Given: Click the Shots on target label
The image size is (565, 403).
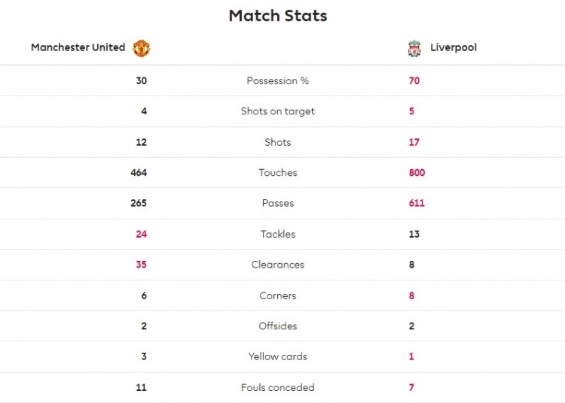Looking at the screenshot, I should click(278, 111).
